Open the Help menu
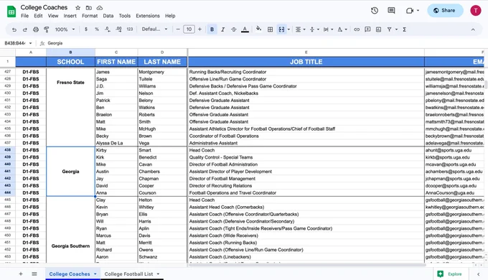The image size is (488, 280). click(x=170, y=16)
